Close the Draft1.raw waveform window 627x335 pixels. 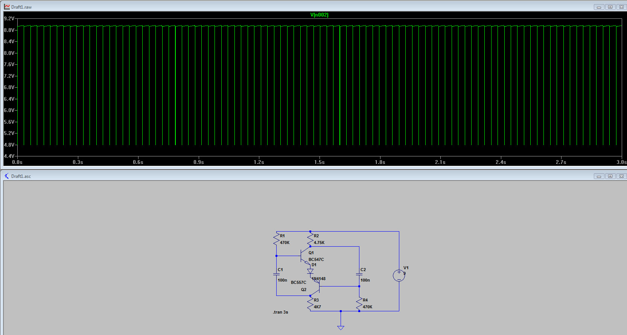[x=621, y=7]
